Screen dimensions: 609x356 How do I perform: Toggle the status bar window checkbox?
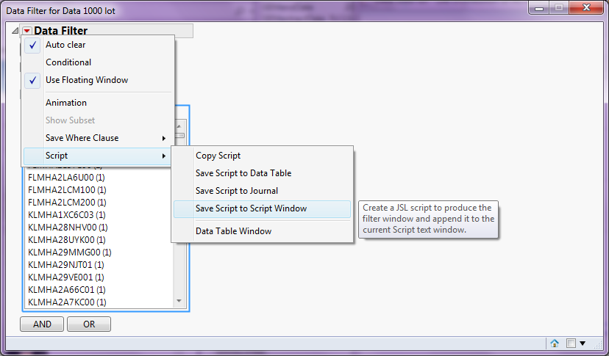[x=571, y=344]
